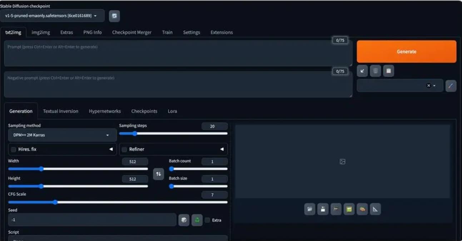The image size is (462, 241).
Task: Open the images output folder icon
Action: tap(309, 209)
